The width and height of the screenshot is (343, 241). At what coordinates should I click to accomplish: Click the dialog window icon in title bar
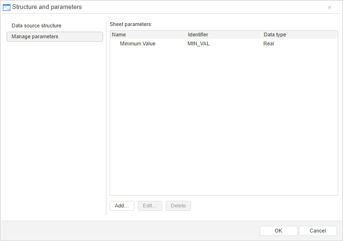7,7
